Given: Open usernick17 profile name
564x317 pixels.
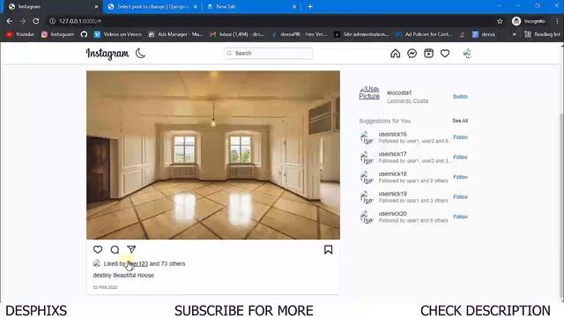Looking at the screenshot, I should (392, 154).
